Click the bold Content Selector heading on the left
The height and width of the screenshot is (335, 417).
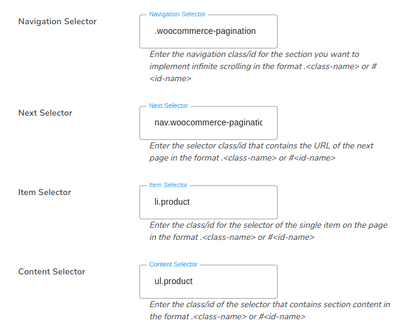click(x=52, y=271)
